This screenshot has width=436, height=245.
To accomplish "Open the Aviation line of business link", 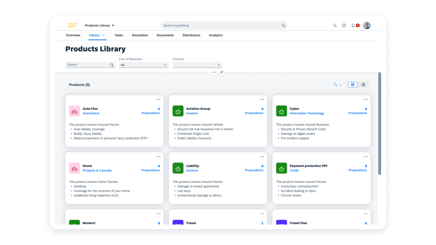I will [192, 113].
